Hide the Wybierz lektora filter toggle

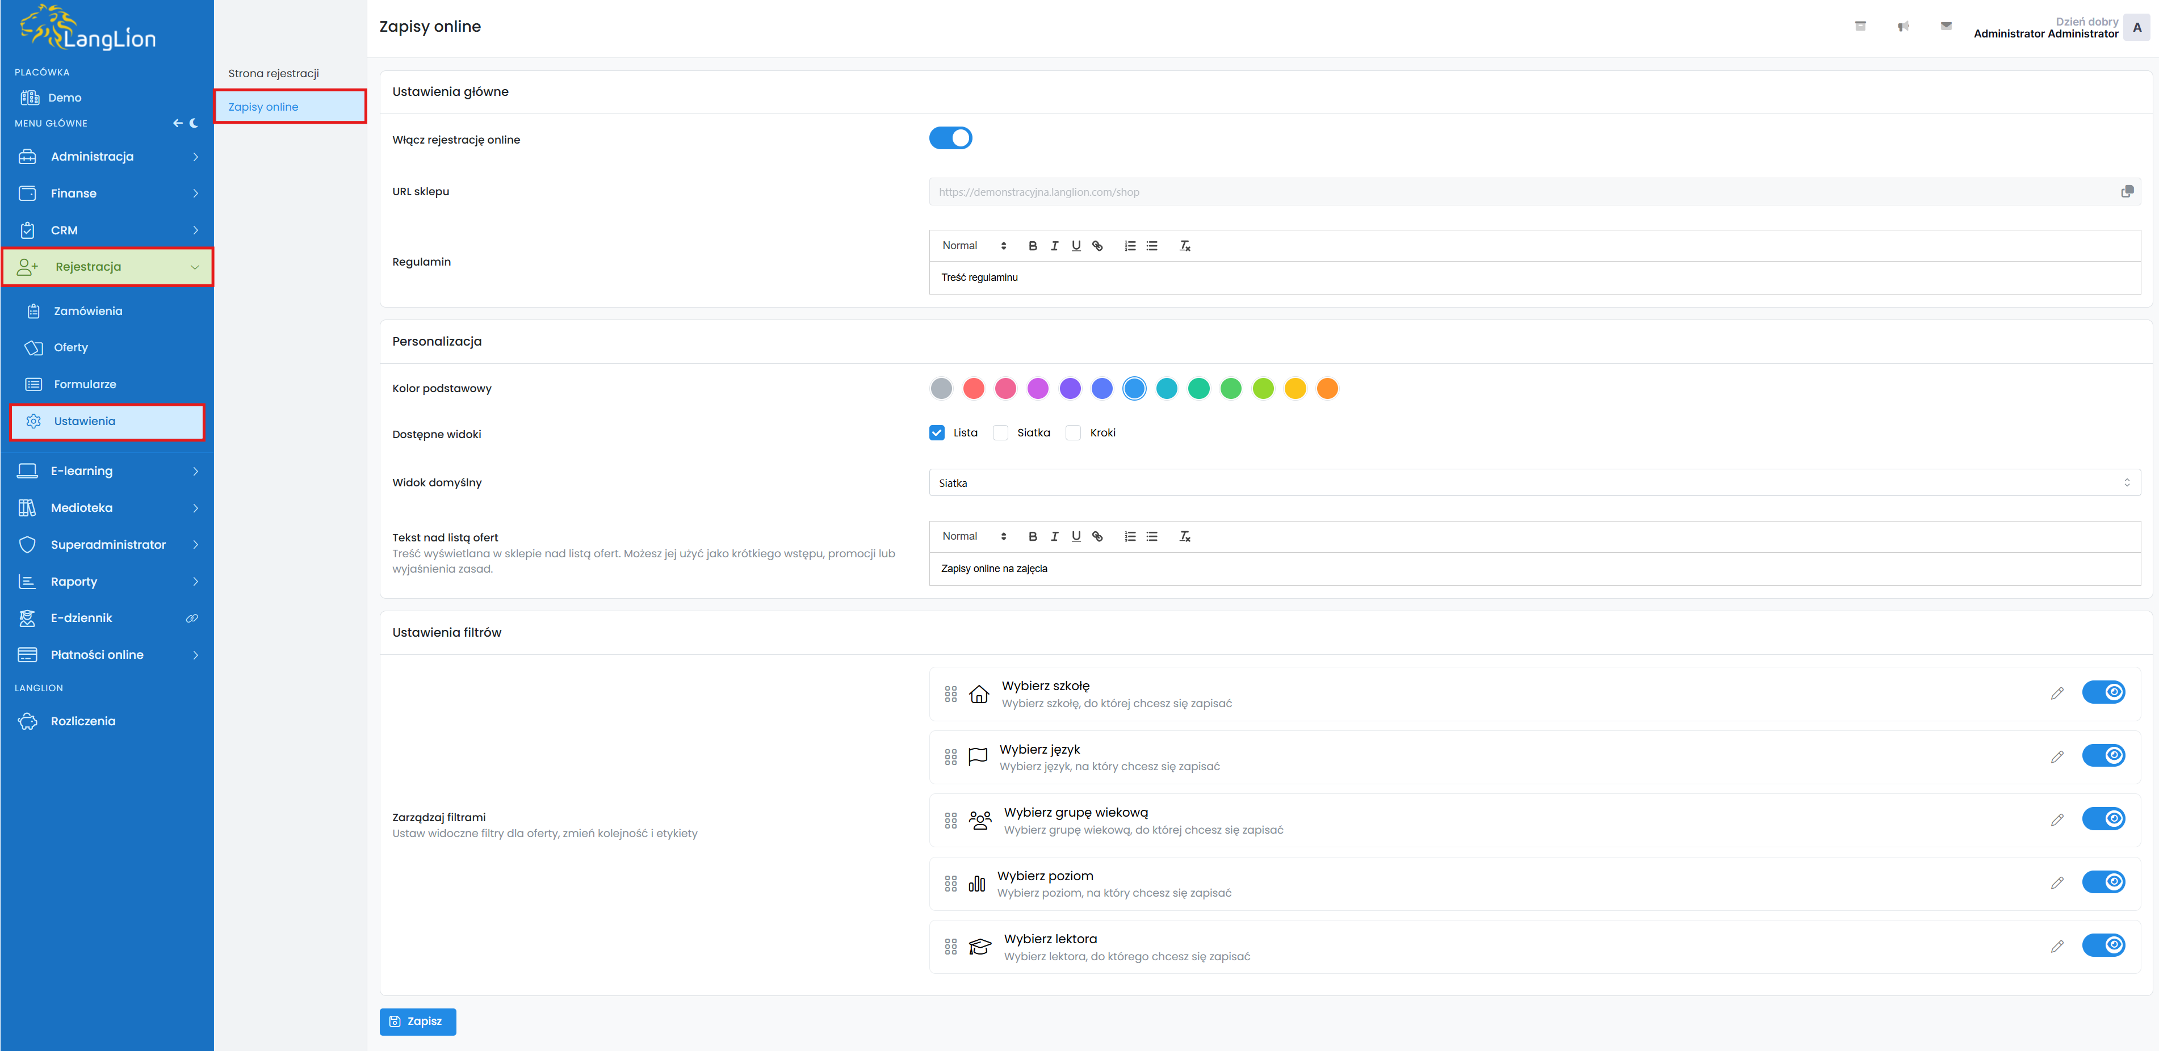[x=2103, y=945]
